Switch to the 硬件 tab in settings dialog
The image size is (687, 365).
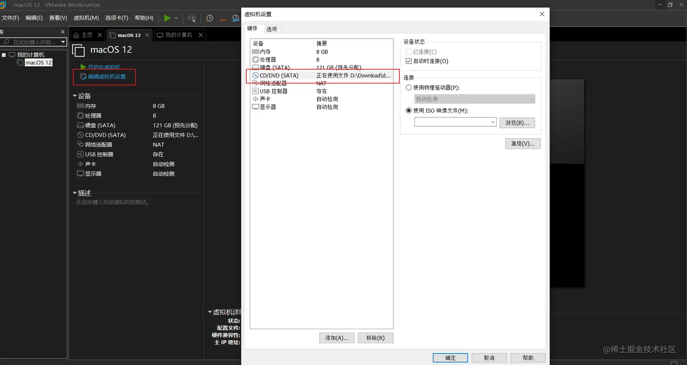coord(253,29)
